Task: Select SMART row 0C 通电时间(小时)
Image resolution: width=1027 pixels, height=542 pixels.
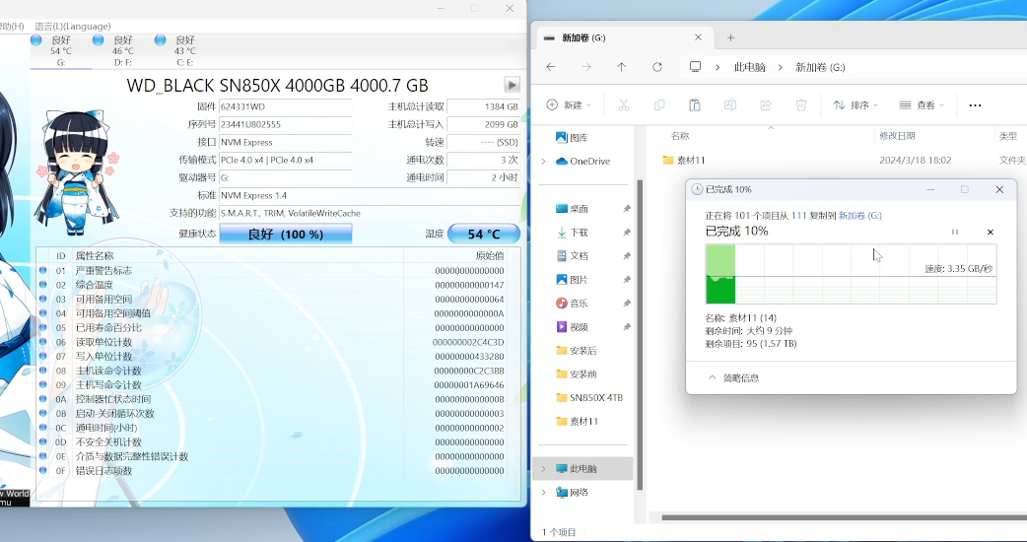Action: pyautogui.click(x=278, y=428)
